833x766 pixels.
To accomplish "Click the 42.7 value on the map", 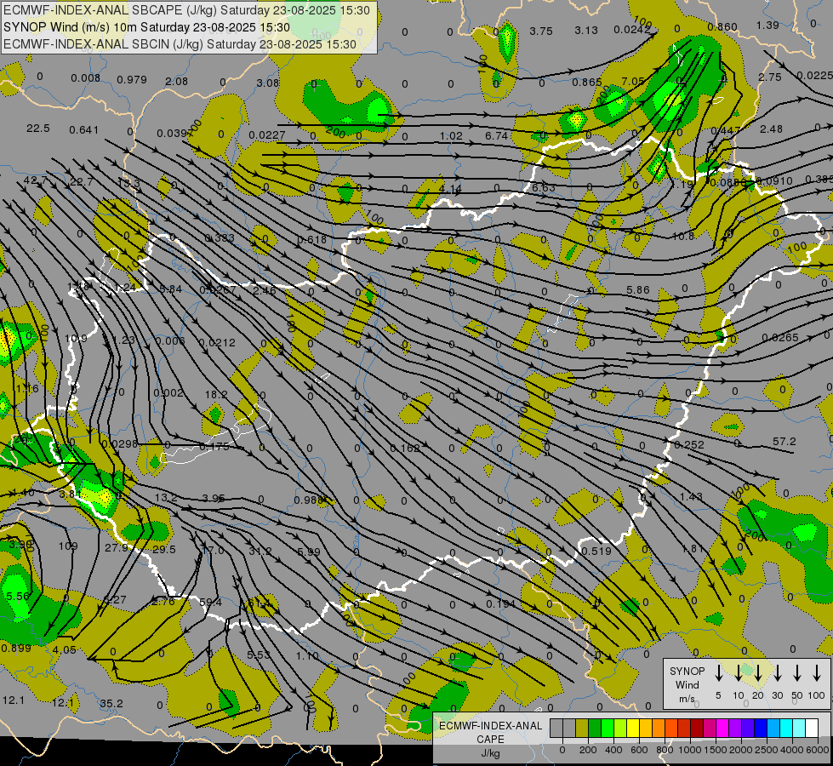I will [x=35, y=180].
